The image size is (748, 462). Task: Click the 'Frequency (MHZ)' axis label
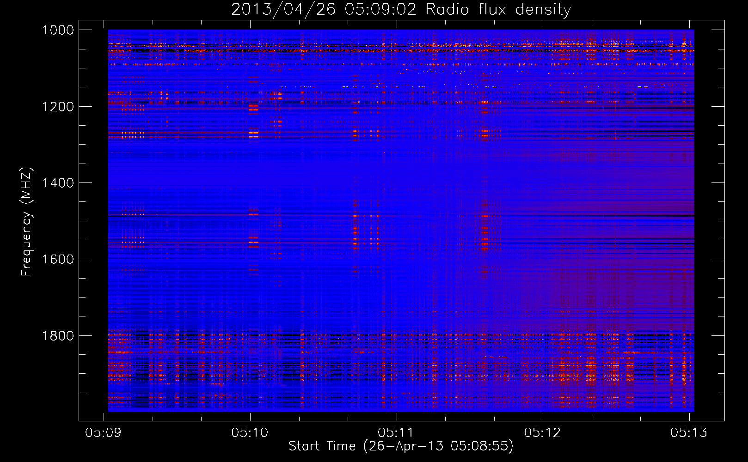tap(26, 222)
